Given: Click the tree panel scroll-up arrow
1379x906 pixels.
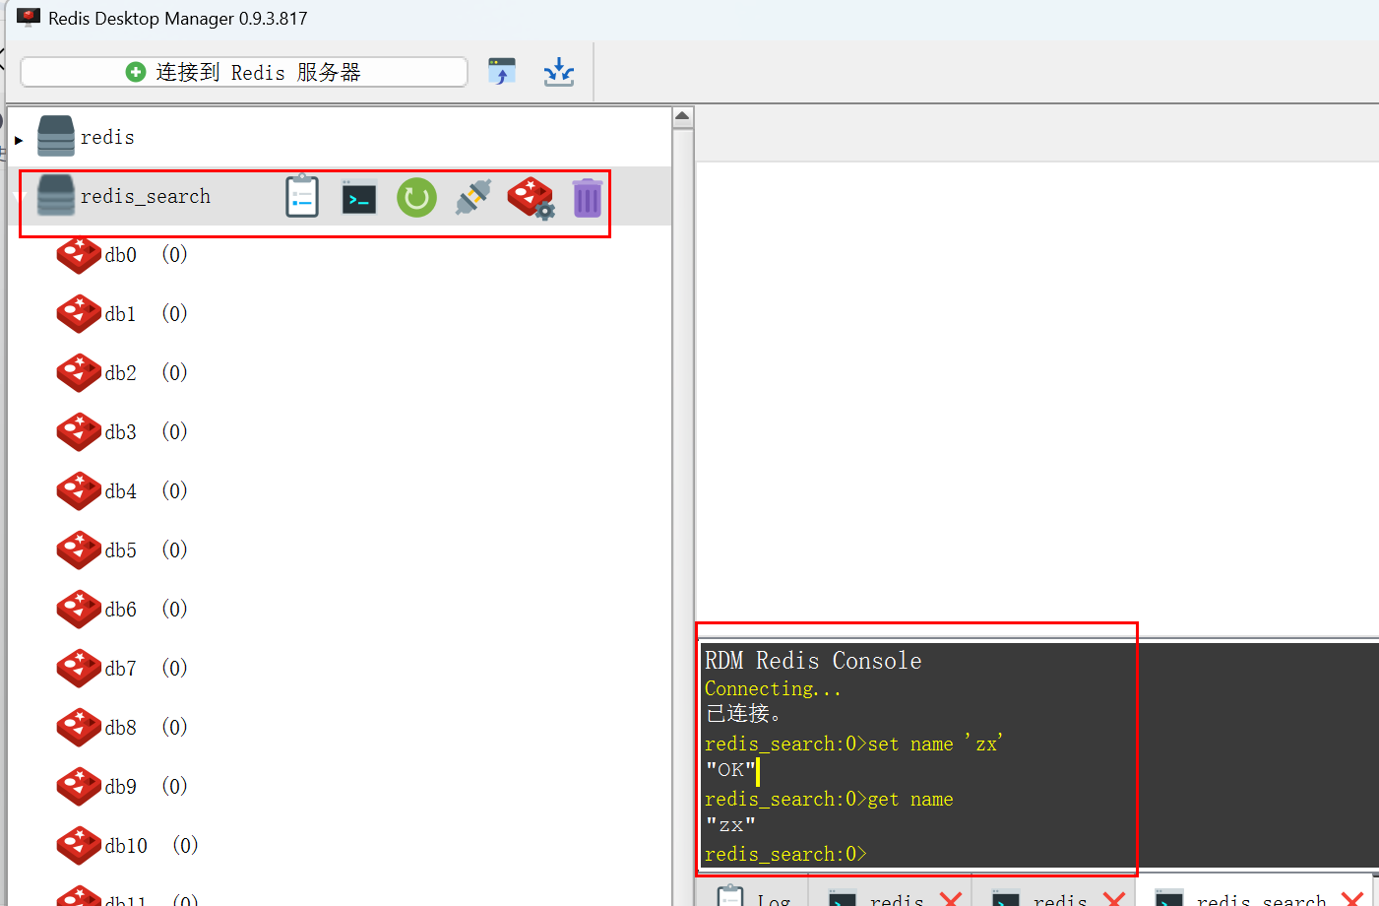Looking at the screenshot, I should pos(683,117).
